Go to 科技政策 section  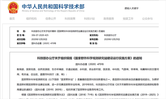pyautogui.click(x=70, y=19)
